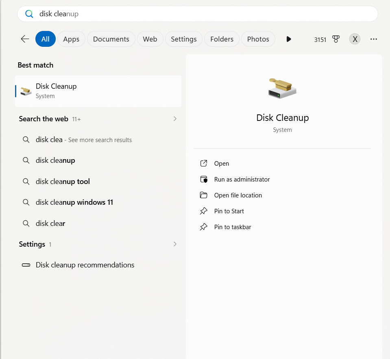Click the rewards trophy icon

click(336, 39)
